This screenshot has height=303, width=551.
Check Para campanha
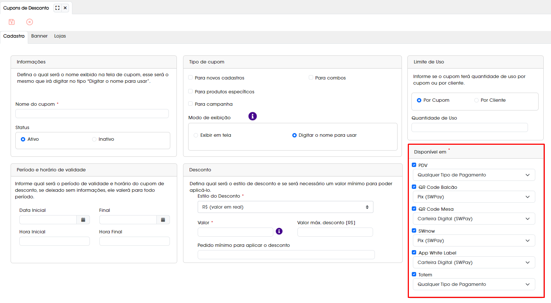pyautogui.click(x=190, y=104)
